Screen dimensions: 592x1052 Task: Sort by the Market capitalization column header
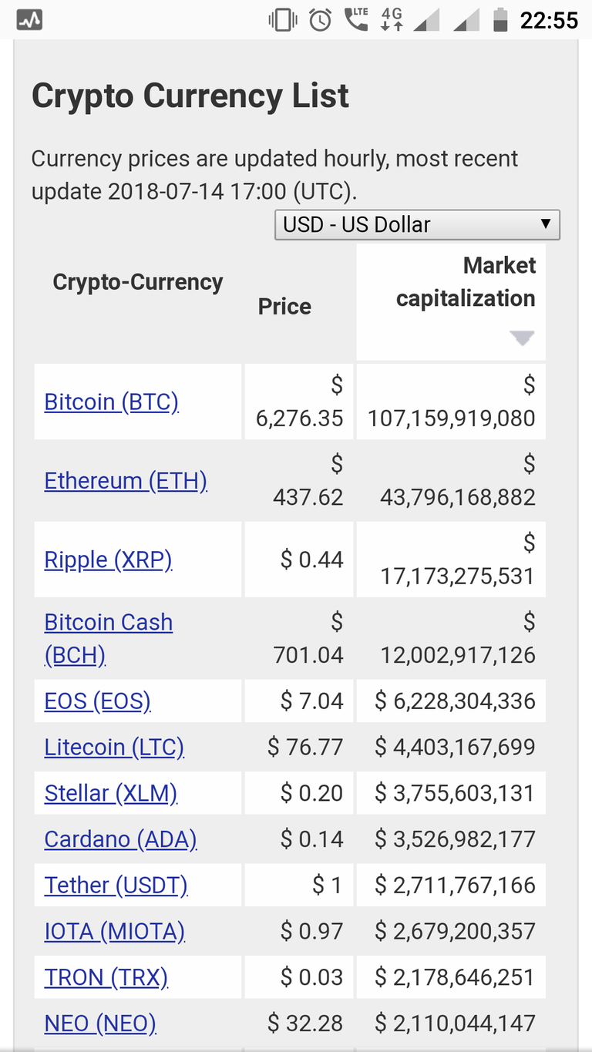click(465, 282)
